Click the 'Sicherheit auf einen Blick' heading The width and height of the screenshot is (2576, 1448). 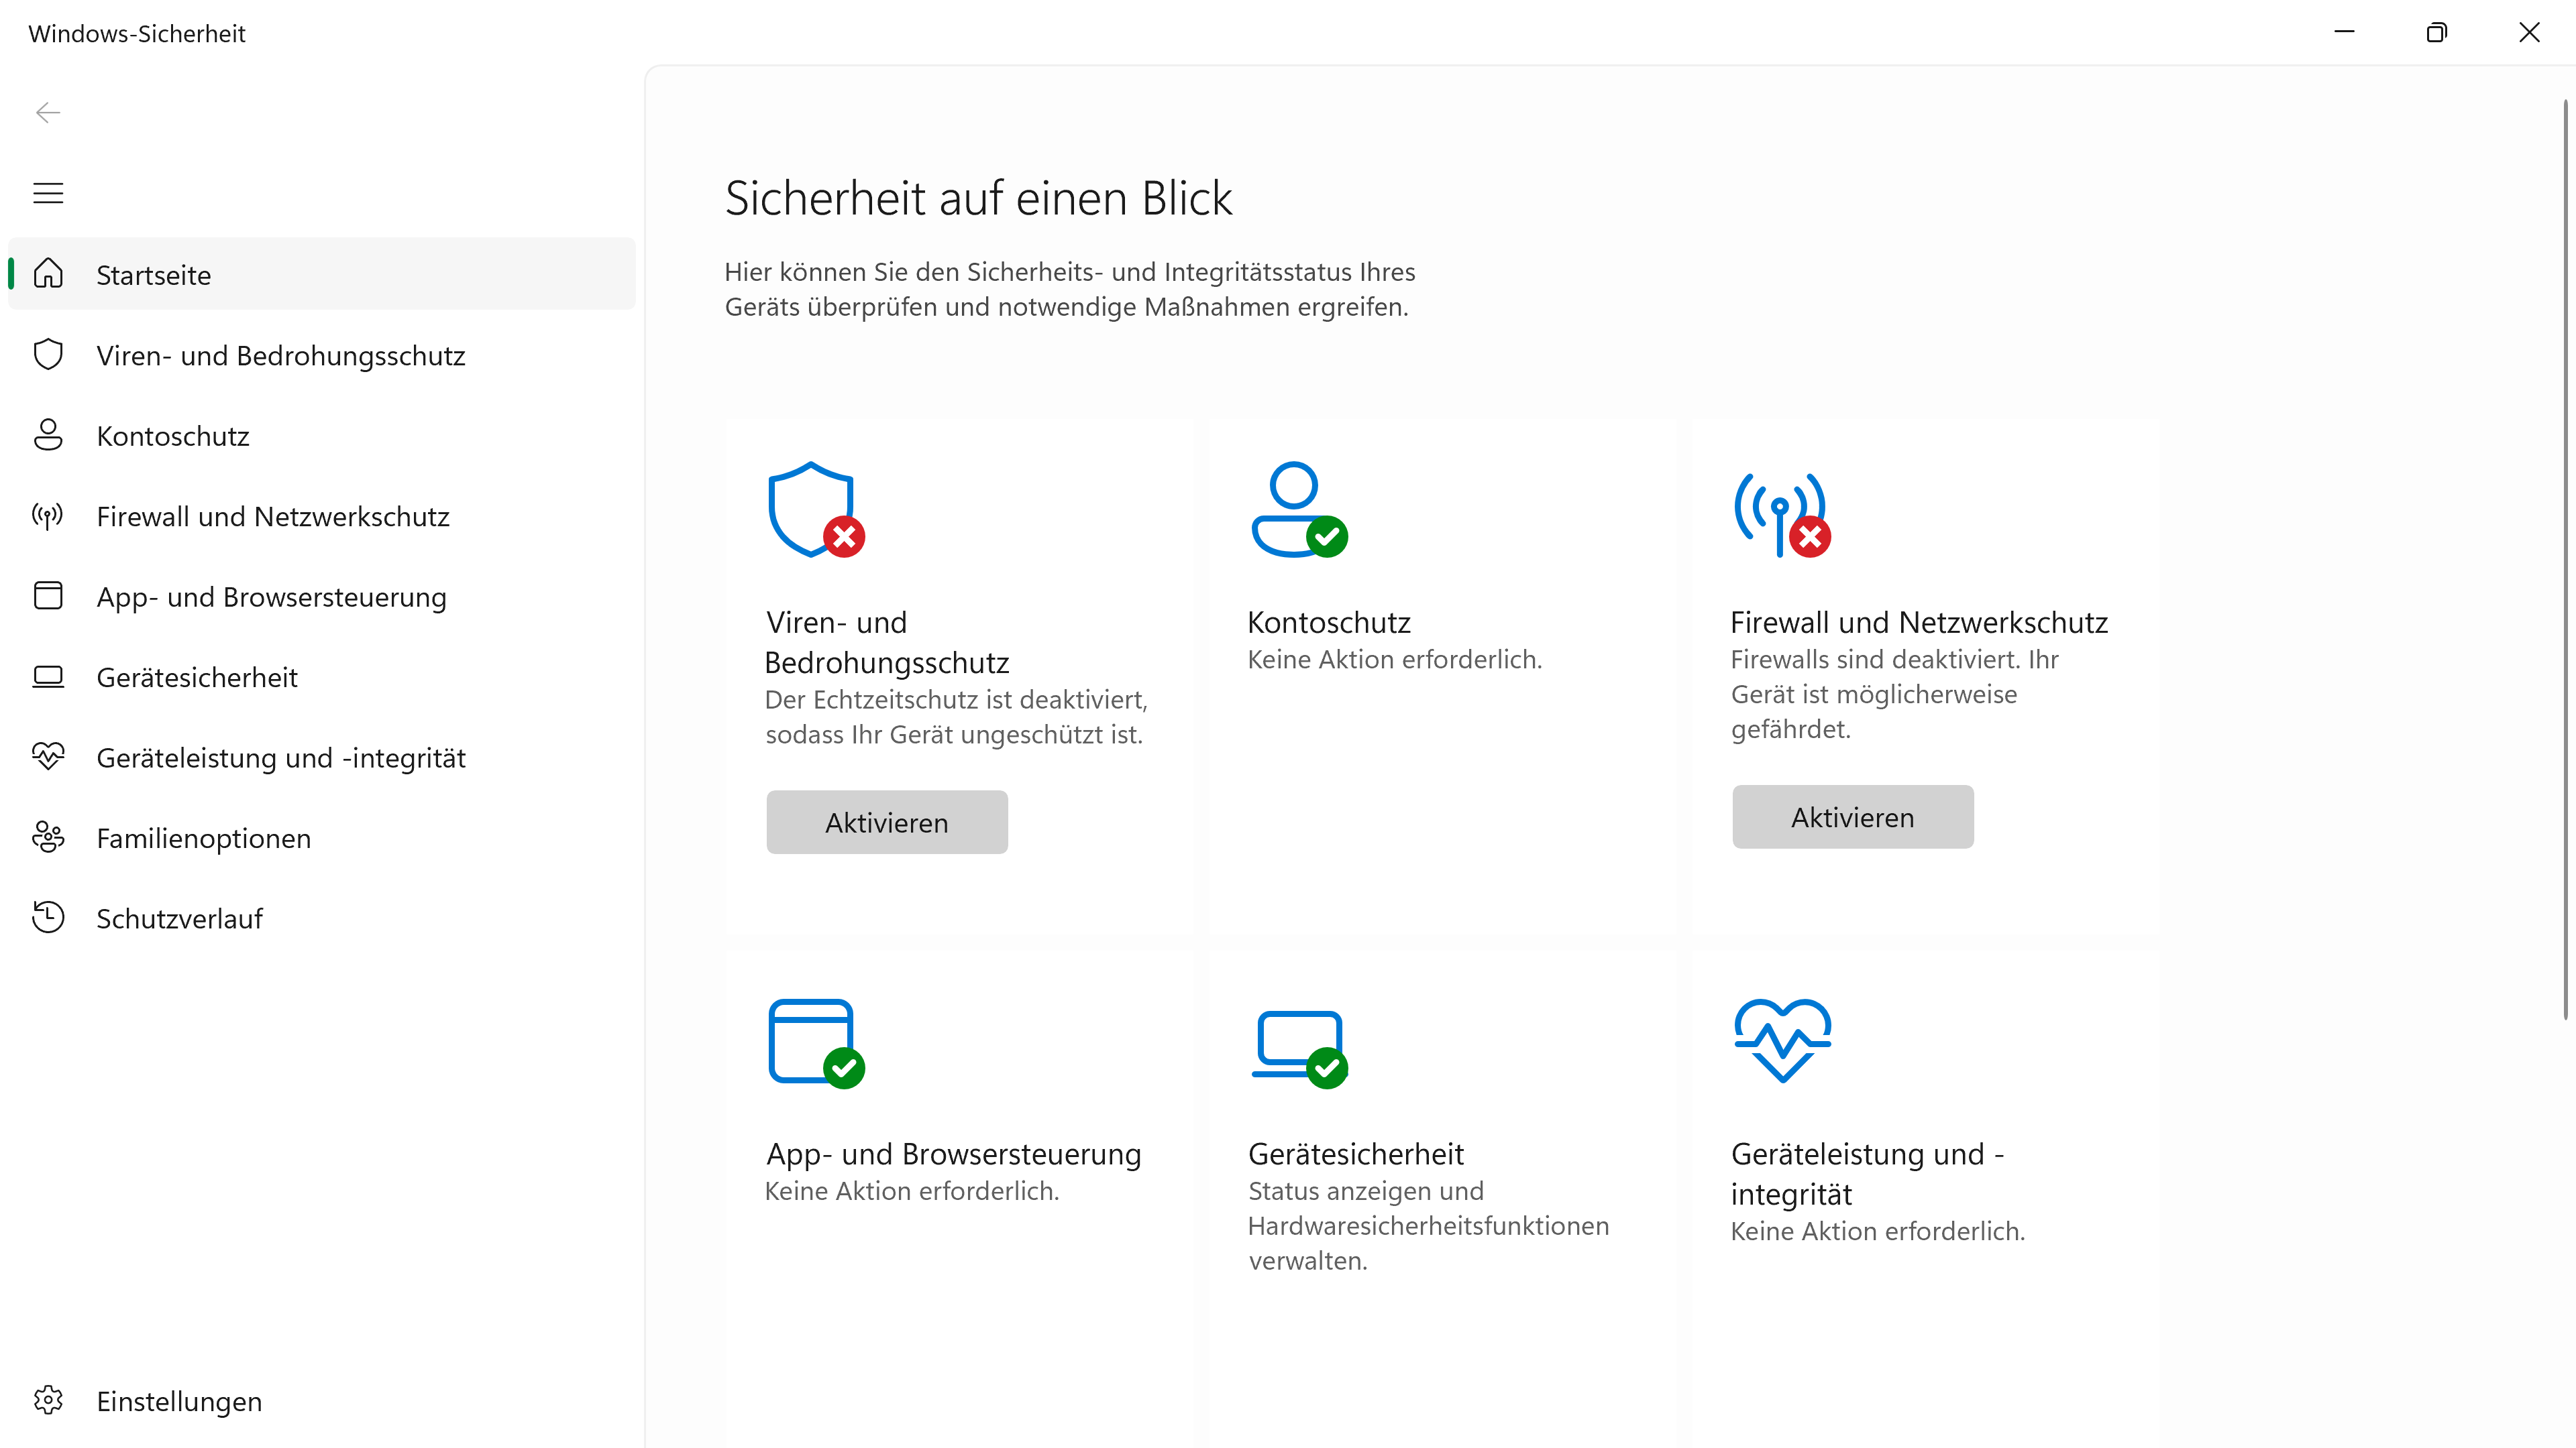[978, 198]
